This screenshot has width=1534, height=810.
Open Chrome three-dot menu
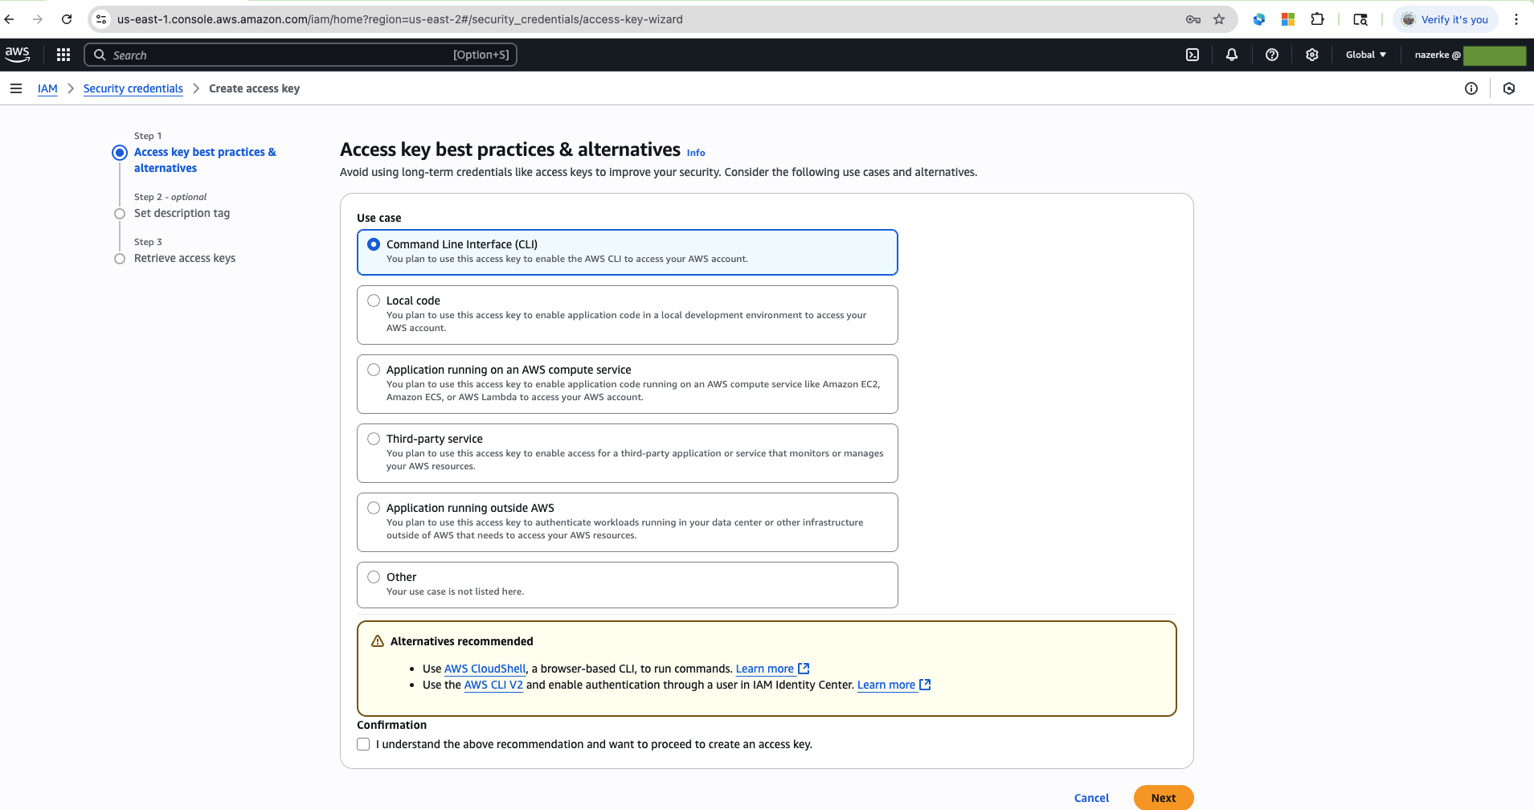coord(1516,19)
